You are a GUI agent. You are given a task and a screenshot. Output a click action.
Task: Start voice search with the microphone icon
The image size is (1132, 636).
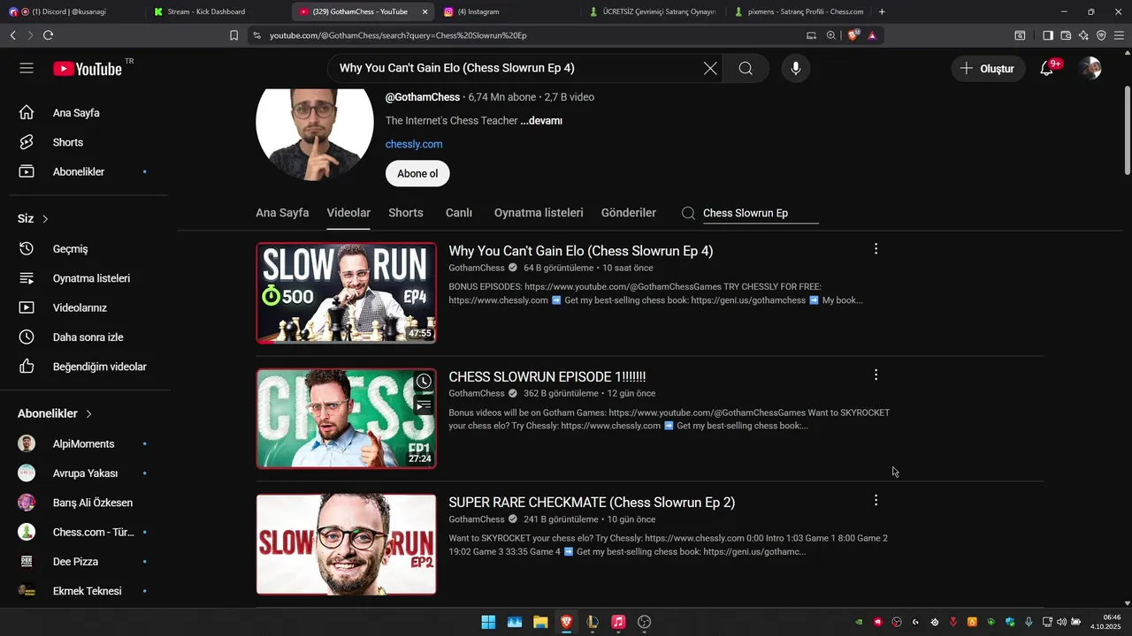click(796, 68)
